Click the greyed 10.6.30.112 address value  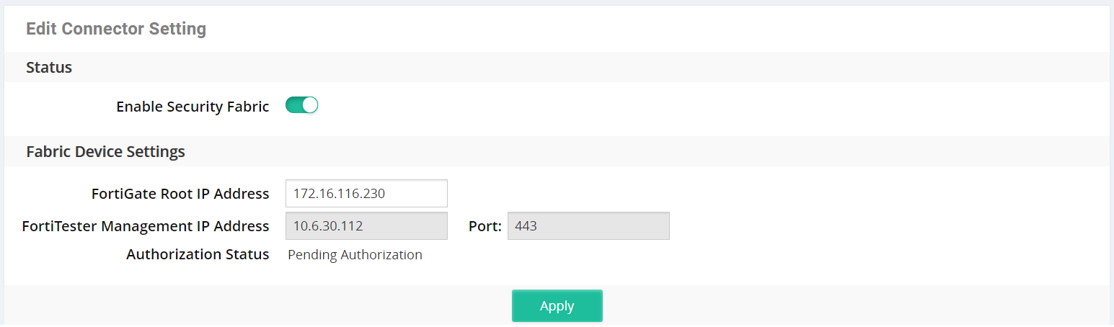pos(328,226)
